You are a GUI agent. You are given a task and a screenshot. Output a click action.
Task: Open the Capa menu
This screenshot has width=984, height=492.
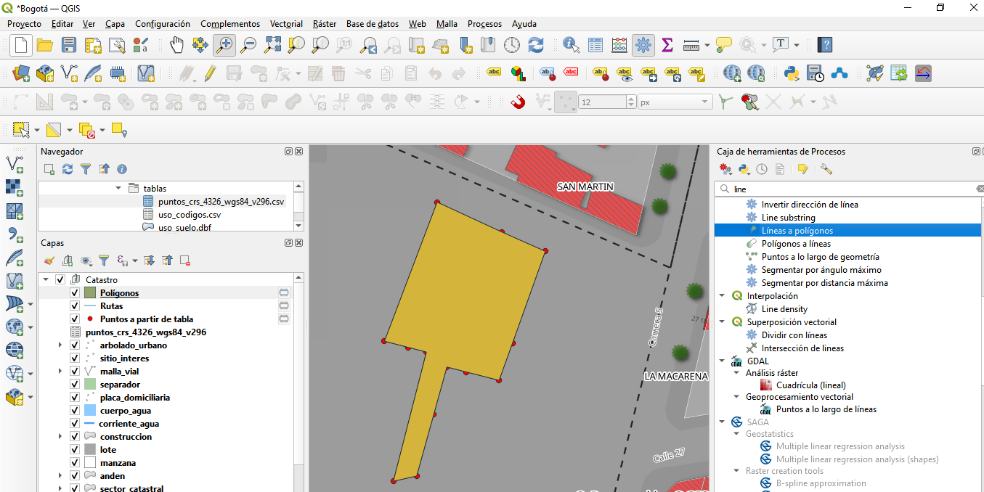(x=115, y=24)
